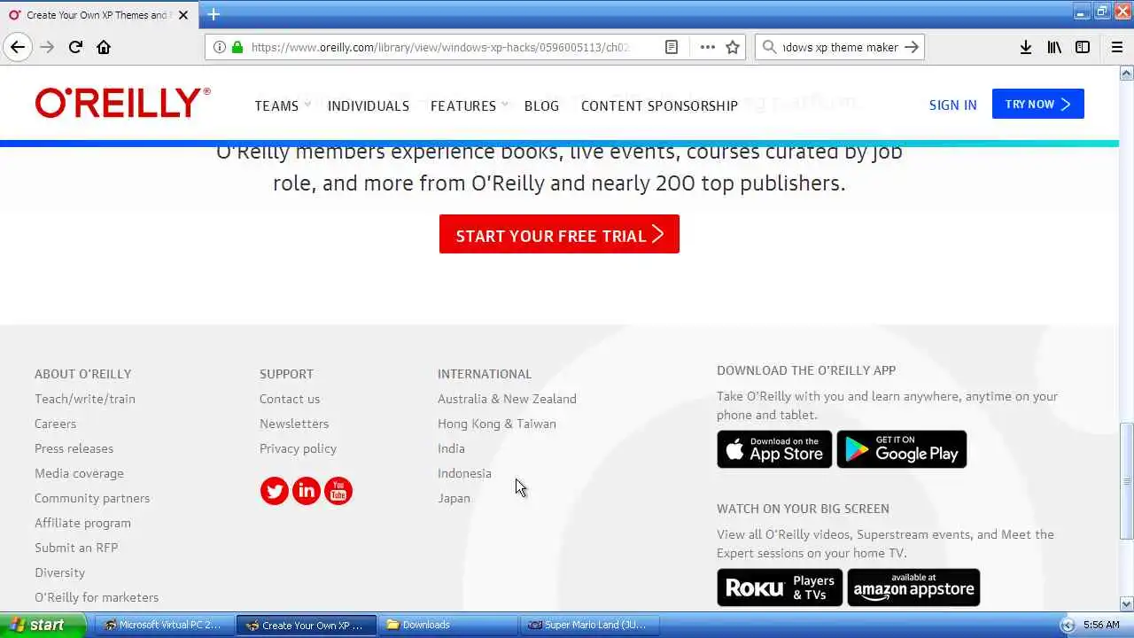Click the page vertical scrollbar thumb
Screen dimensions: 1134x638
point(1126,481)
